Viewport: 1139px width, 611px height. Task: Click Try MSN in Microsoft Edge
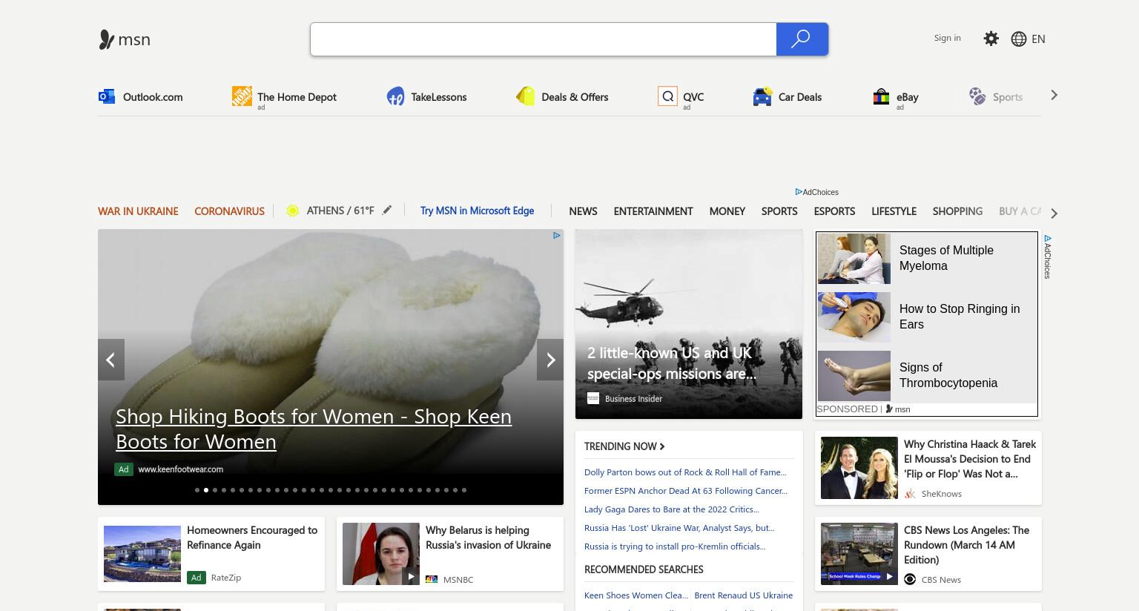pyautogui.click(x=477, y=211)
